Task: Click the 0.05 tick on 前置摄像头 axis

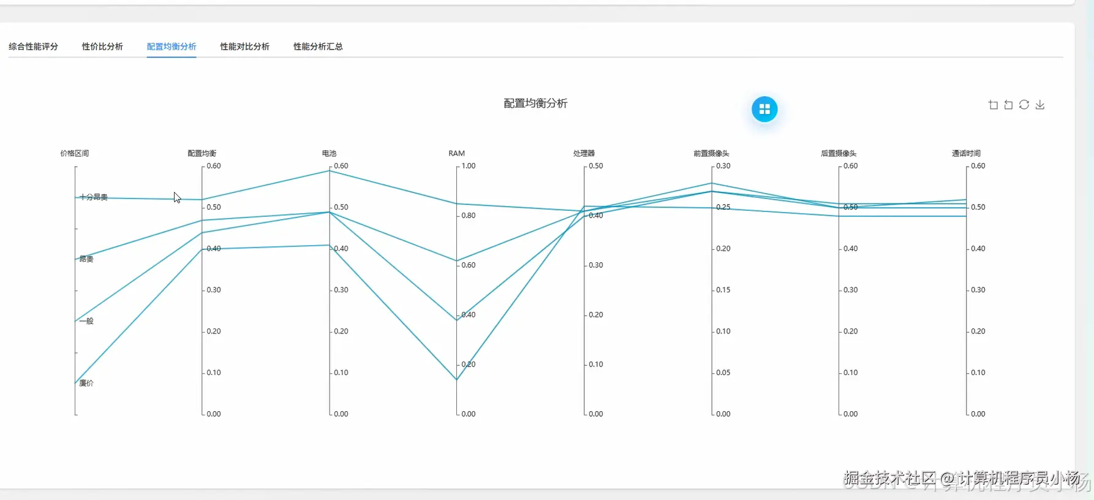Action: pos(723,373)
